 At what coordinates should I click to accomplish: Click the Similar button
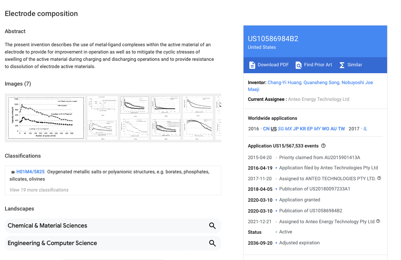coord(351,65)
